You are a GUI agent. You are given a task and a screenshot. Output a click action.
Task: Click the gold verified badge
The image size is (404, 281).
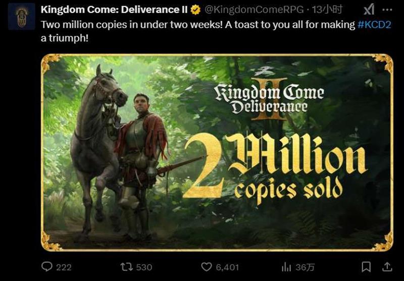click(x=196, y=9)
